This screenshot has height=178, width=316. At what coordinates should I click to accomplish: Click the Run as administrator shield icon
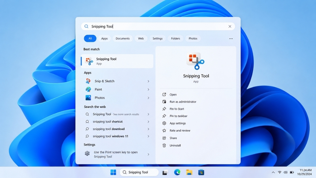(164, 102)
